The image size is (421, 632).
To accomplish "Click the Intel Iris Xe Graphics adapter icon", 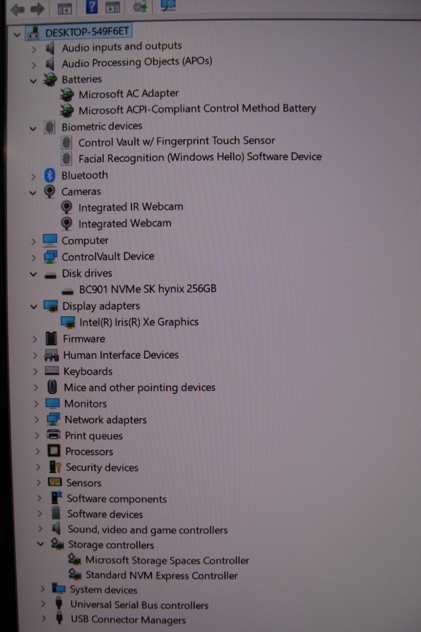I will pos(68,322).
